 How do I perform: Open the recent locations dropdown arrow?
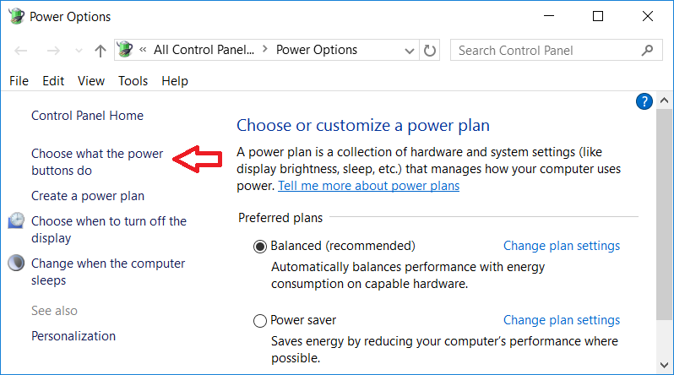pos(79,51)
